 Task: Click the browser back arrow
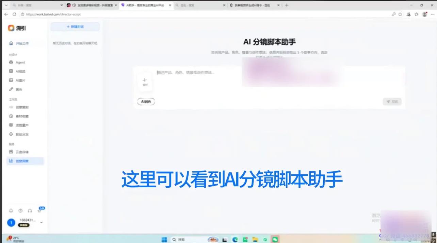pyautogui.click(x=6, y=14)
